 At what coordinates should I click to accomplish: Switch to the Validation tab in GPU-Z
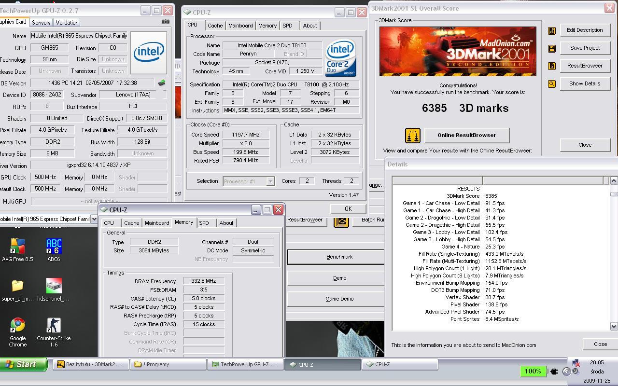67,22
